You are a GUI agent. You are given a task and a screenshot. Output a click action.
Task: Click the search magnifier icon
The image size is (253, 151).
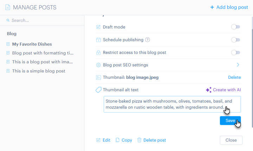coord(8,20)
